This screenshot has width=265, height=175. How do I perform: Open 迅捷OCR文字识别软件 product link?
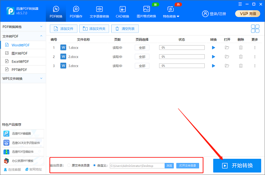pos(23,143)
